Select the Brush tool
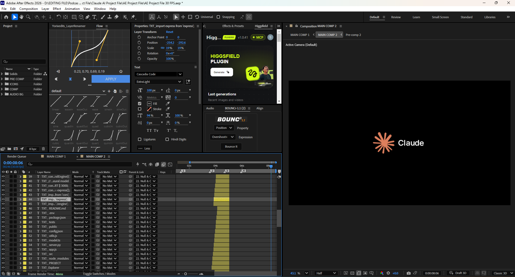 (103, 17)
